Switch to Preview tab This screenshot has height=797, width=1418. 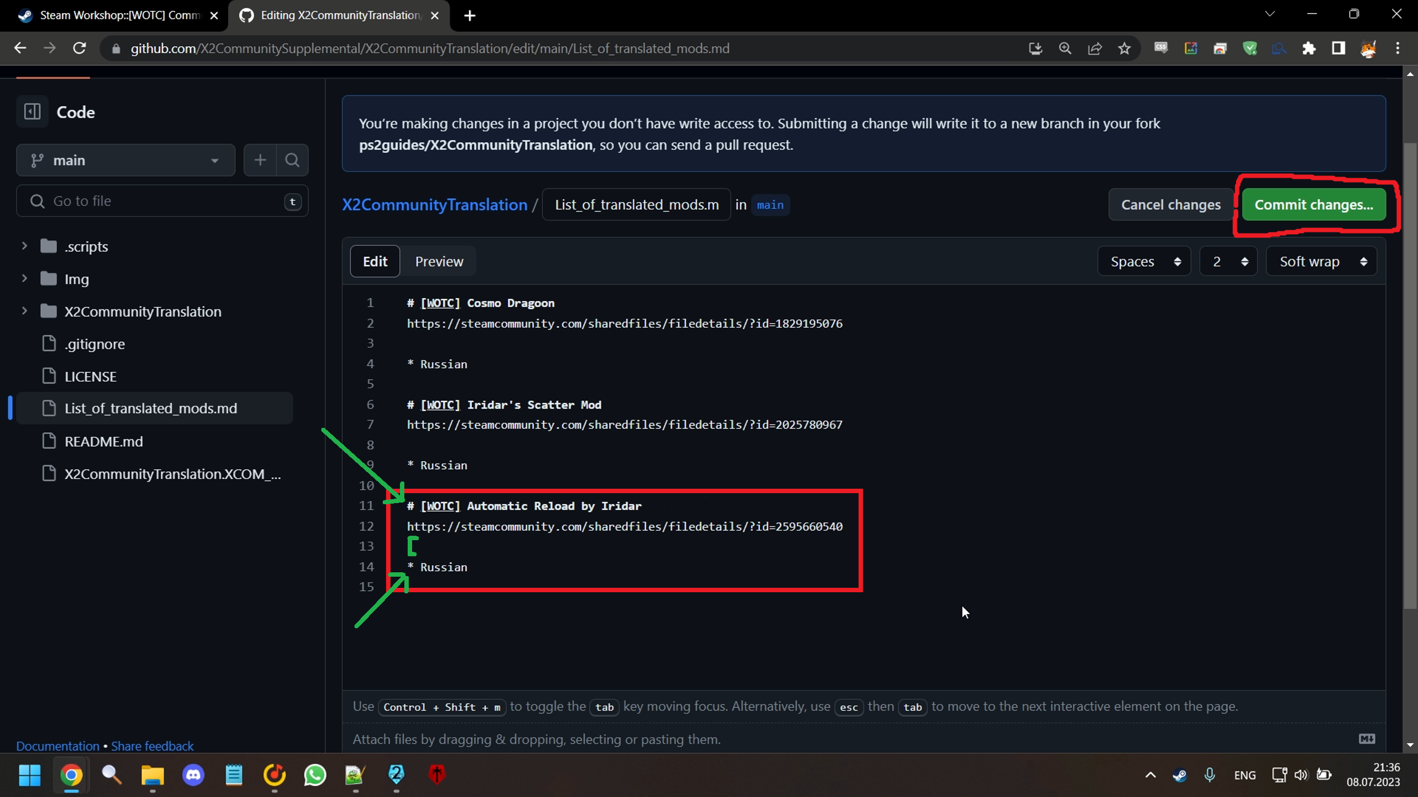coord(439,261)
